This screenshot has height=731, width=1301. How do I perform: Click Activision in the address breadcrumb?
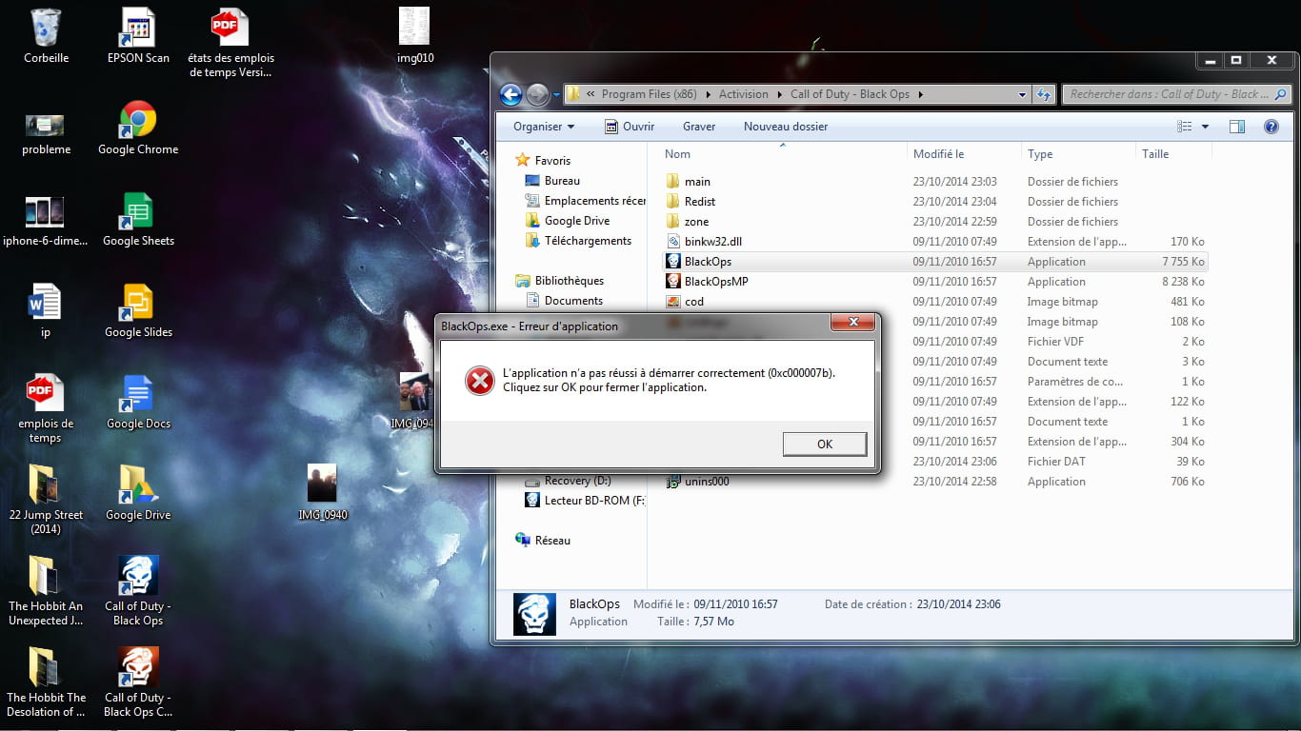[743, 94]
